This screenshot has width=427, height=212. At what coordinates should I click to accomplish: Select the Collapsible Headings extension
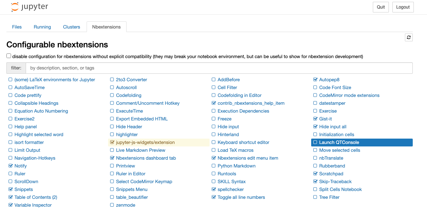pos(36,103)
